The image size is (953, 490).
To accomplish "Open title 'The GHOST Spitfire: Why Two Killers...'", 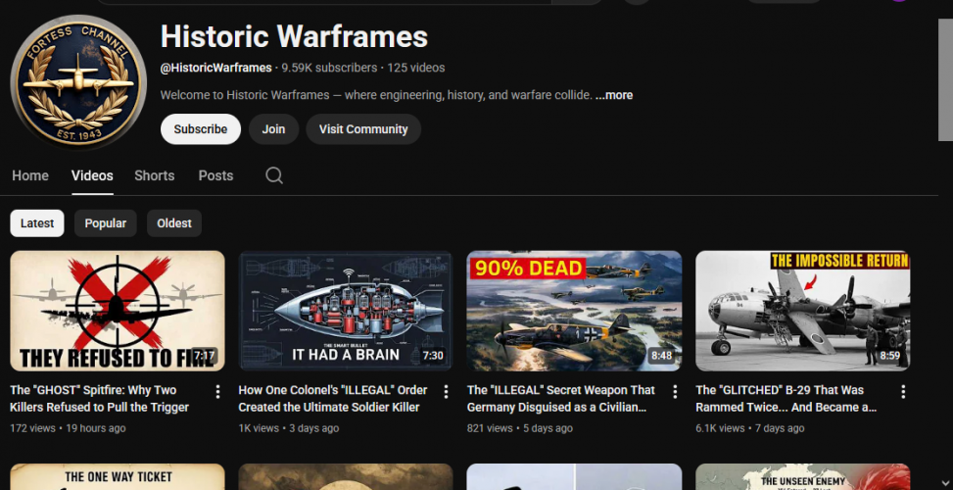I will (100, 398).
